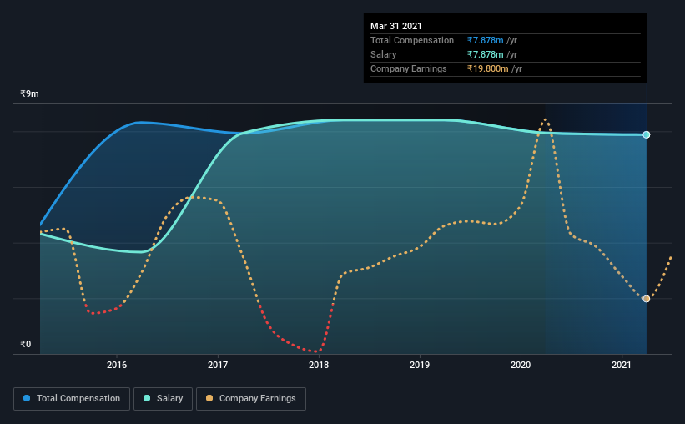Image resolution: width=685 pixels, height=424 pixels.
Task: Click the 2018 x-axis label
Action: pyautogui.click(x=319, y=365)
